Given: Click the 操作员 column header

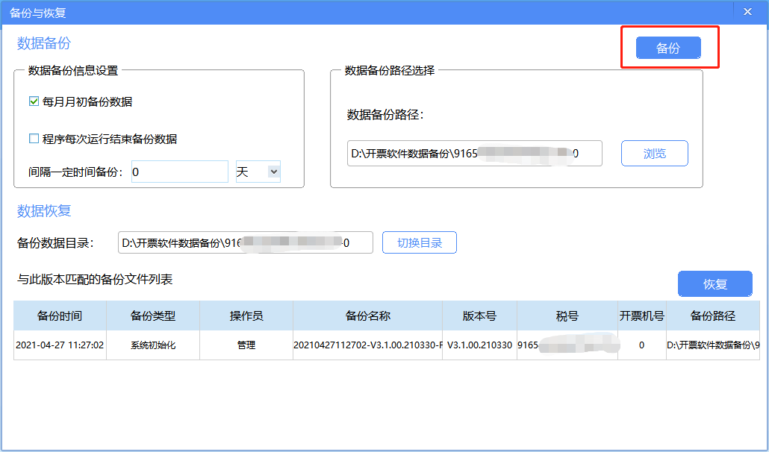Looking at the screenshot, I should click(x=246, y=316).
